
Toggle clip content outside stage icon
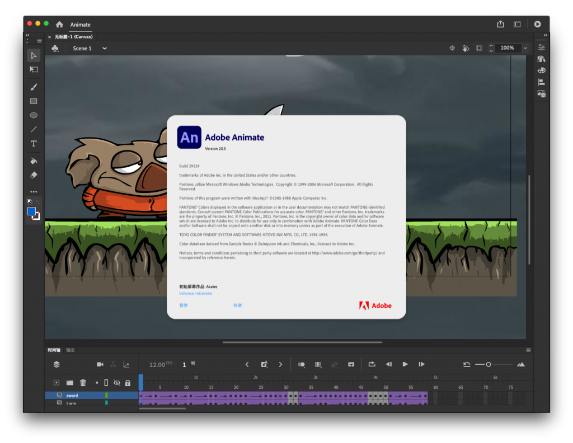coord(479,48)
